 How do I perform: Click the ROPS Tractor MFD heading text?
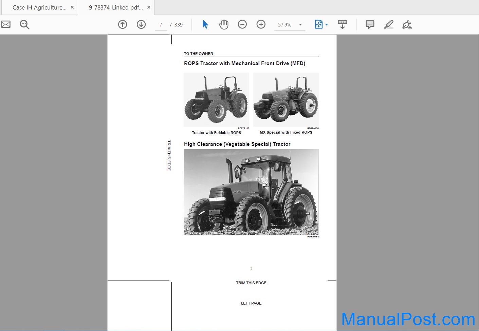click(244, 63)
